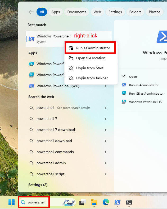Click ISE icon beside Windows PowerShell ISE
The image size is (167, 209).
124,101
